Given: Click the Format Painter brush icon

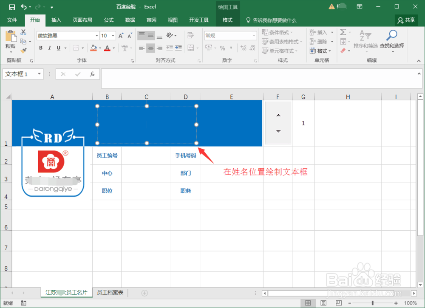Looking at the screenshot, I should pos(23,51).
